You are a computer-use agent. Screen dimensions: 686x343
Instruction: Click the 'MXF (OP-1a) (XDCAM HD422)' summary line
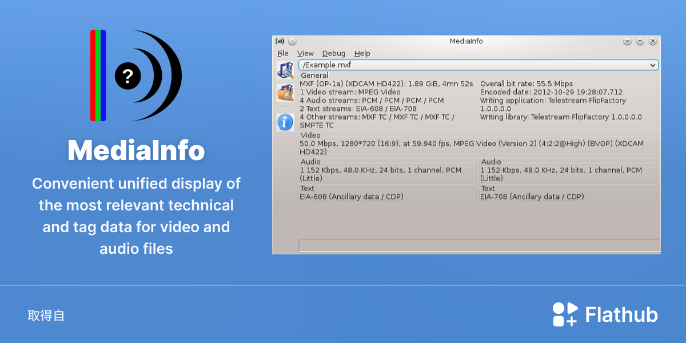click(x=386, y=84)
